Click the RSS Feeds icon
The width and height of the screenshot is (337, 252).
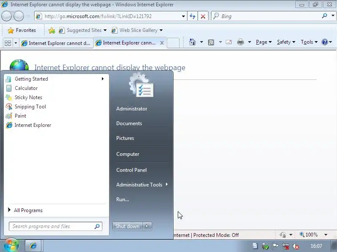(x=211, y=42)
